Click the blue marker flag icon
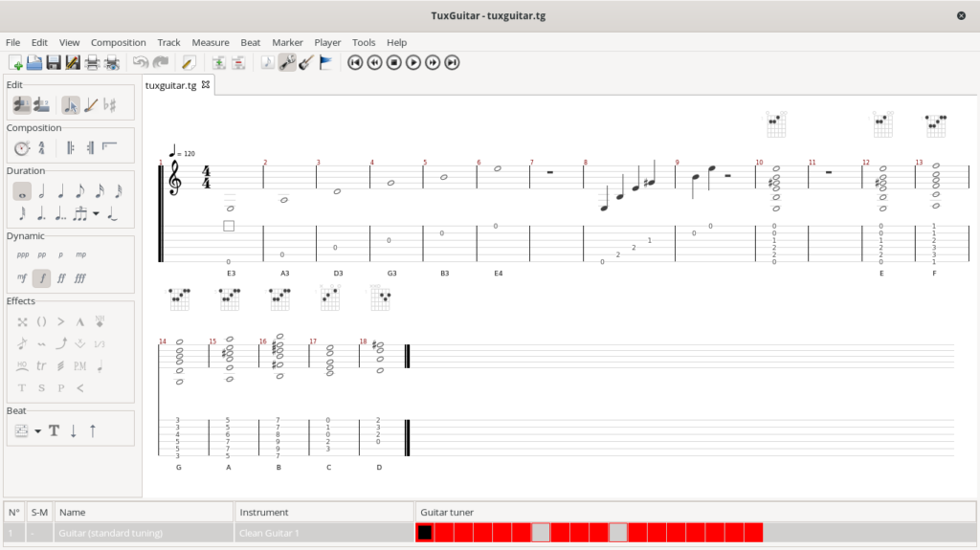Viewport: 980px width, 550px height. (325, 63)
